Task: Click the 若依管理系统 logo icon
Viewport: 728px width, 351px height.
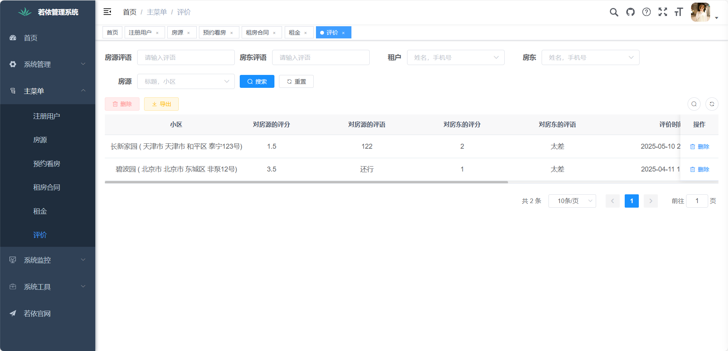Action: (25, 12)
